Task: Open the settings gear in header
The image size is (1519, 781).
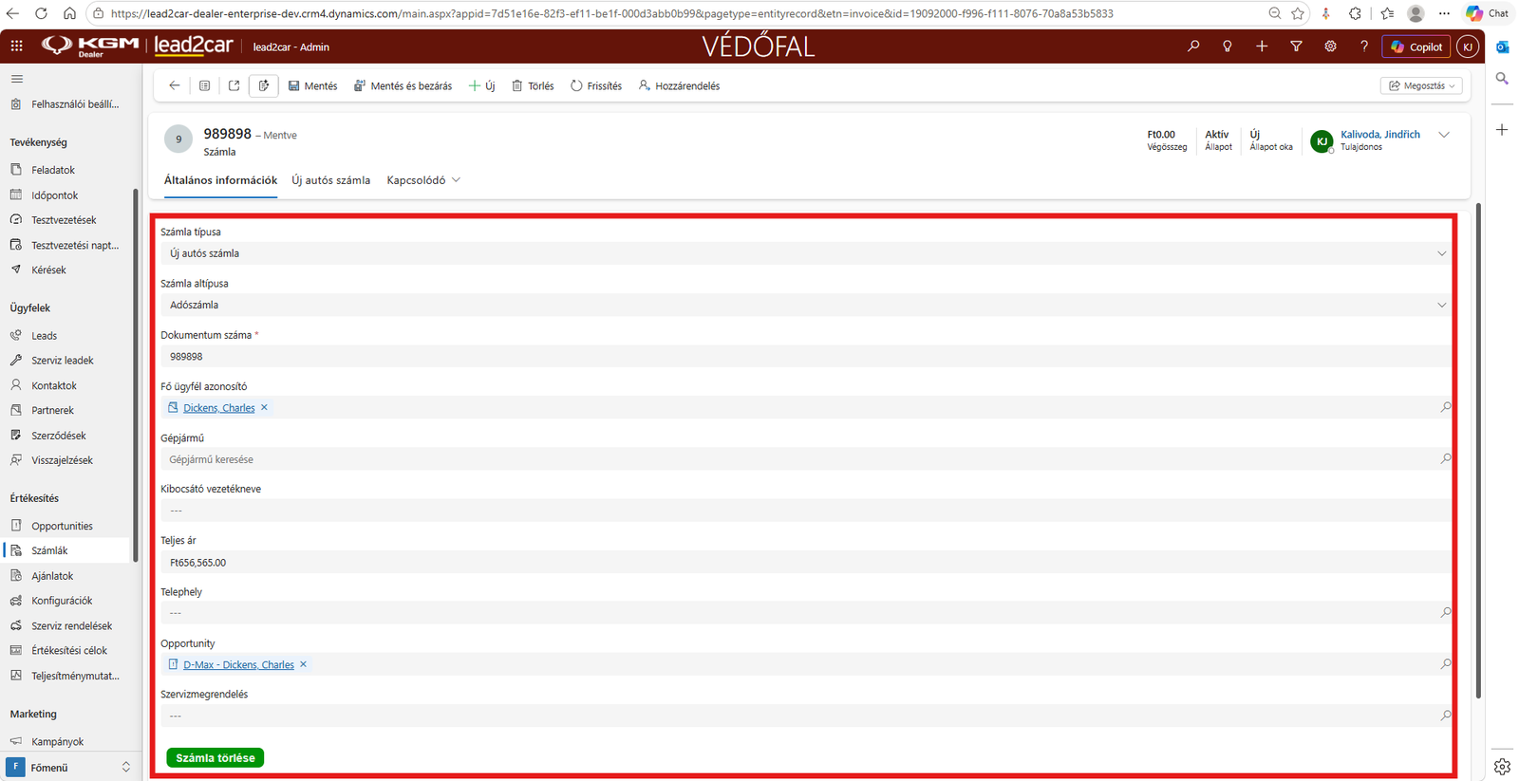Action: coord(1330,46)
